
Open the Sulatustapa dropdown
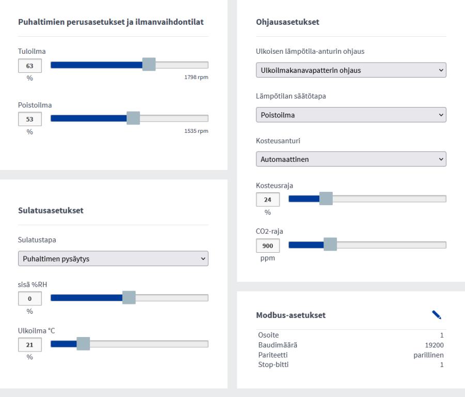(113, 258)
